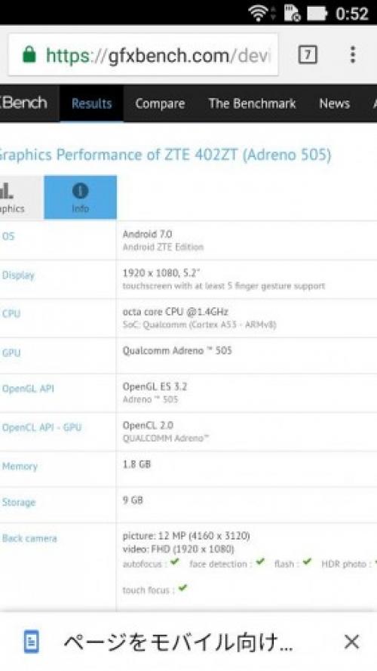
Task: Click the touch focus green checkmark
Action: tap(182, 588)
